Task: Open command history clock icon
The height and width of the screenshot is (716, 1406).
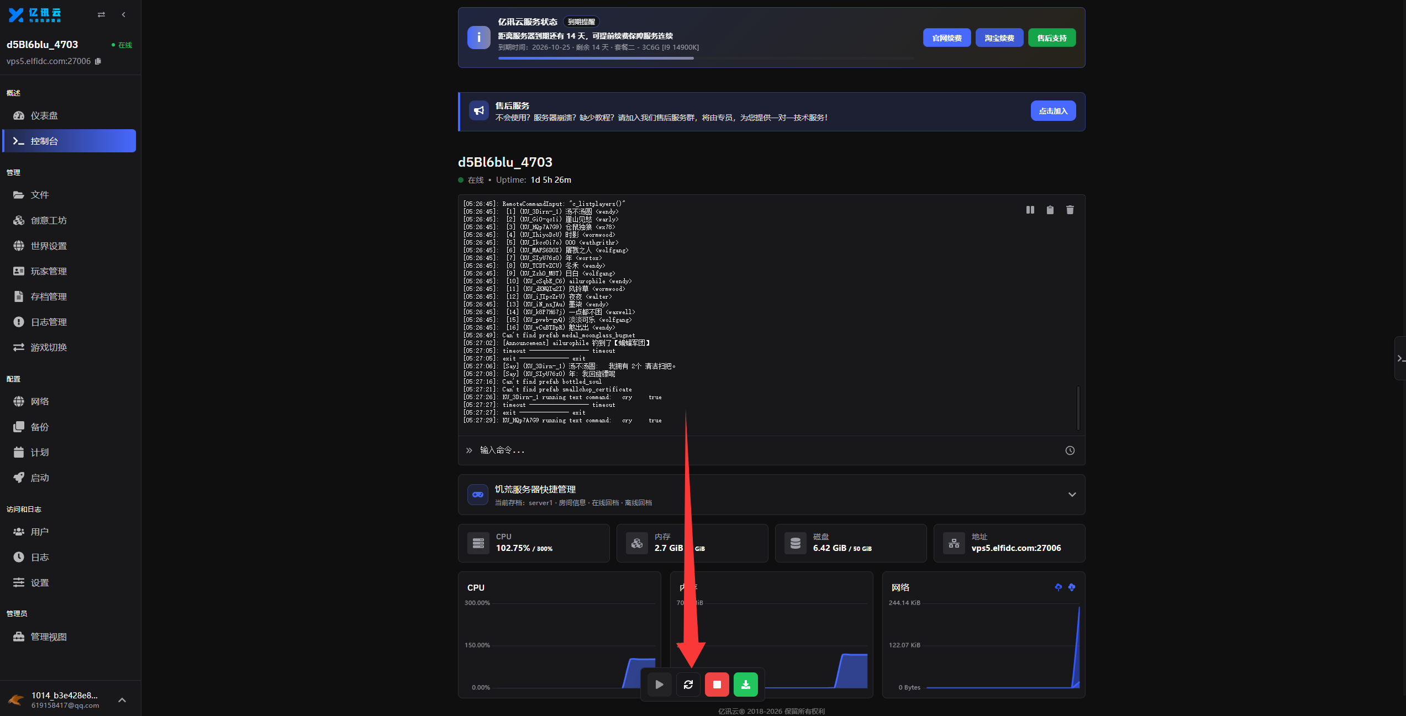Action: pyautogui.click(x=1070, y=450)
